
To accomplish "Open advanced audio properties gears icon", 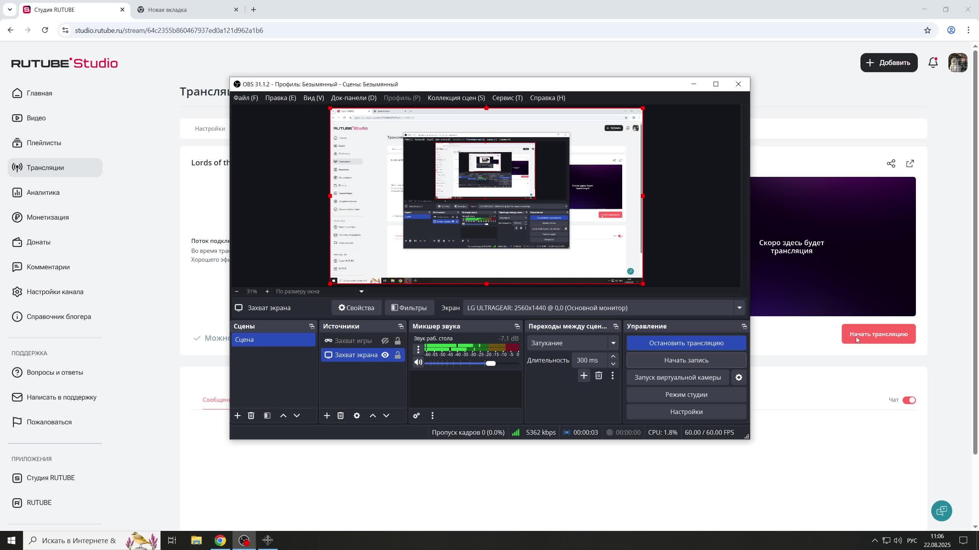I will coord(416,416).
